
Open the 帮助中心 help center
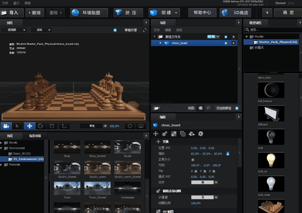pyautogui.click(x=202, y=13)
